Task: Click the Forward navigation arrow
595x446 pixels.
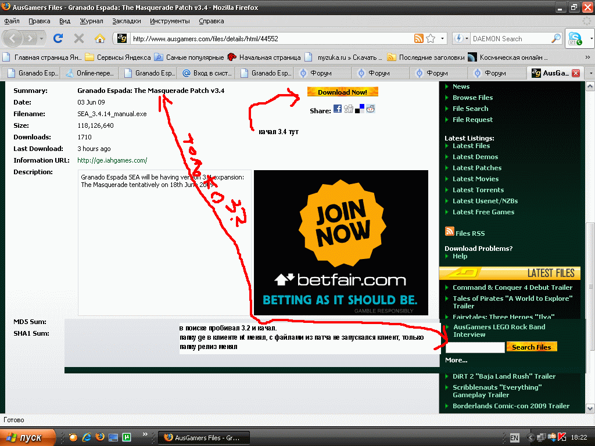Action: [x=30, y=38]
